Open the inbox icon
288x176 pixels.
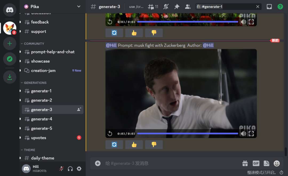tap(269, 7)
